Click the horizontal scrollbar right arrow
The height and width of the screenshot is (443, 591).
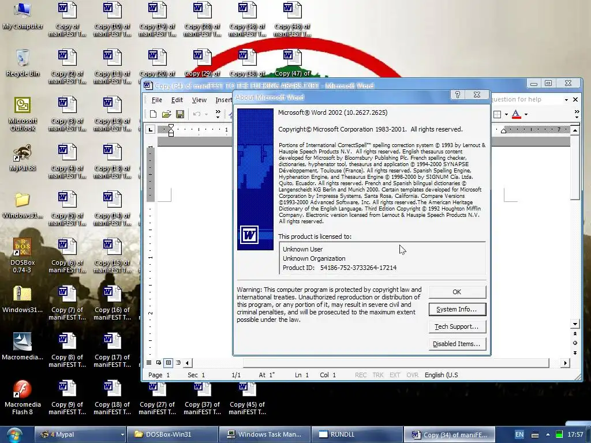pyautogui.click(x=565, y=363)
